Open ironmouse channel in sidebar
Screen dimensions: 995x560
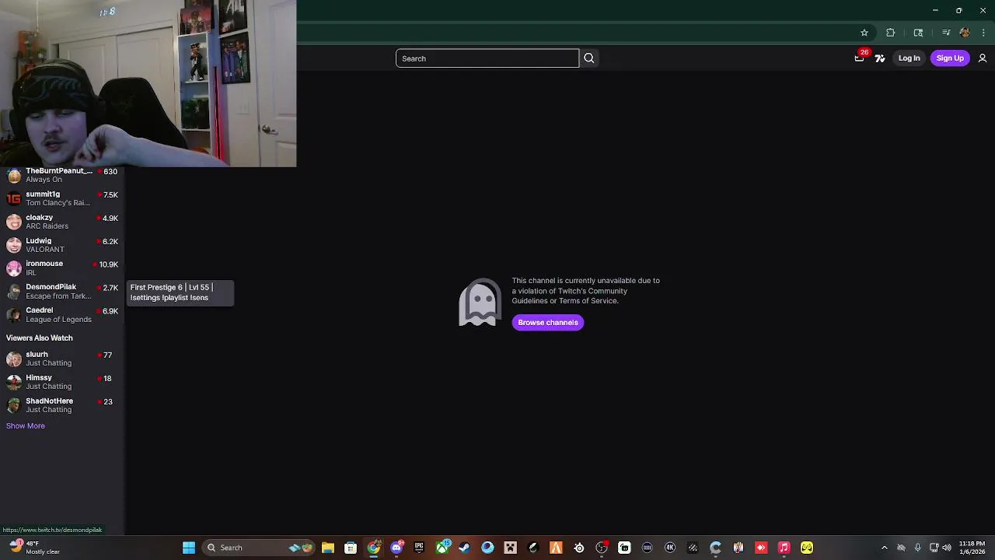tap(62, 268)
